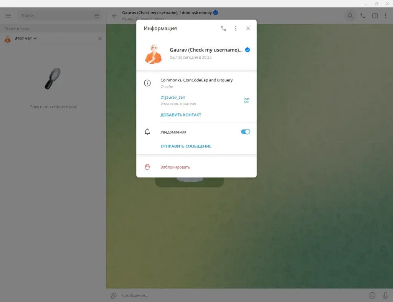Search the chat with the magnifier icon
This screenshot has height=302, width=393.
pos(350,16)
